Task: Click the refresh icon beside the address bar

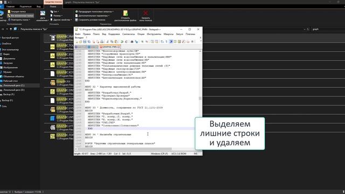Action: point(308,29)
